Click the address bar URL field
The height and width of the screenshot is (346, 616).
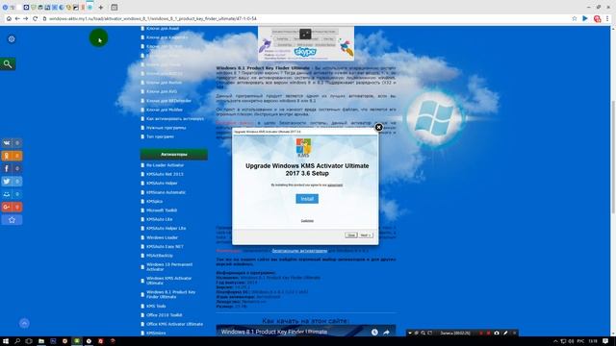[306, 18]
